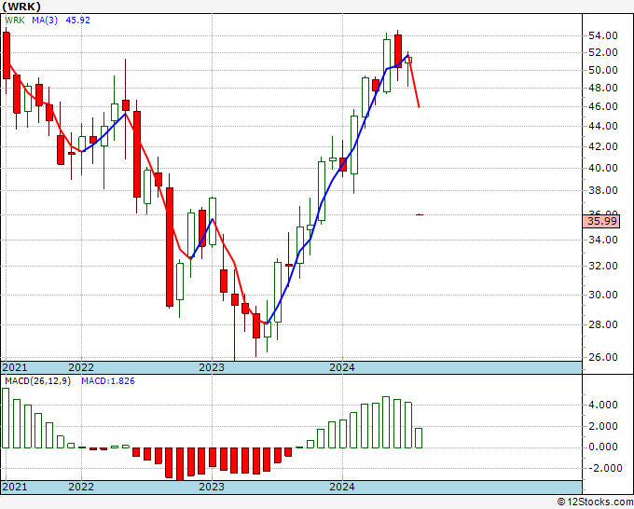
Task: Click the 54.00 price axis label
Action: coord(603,36)
